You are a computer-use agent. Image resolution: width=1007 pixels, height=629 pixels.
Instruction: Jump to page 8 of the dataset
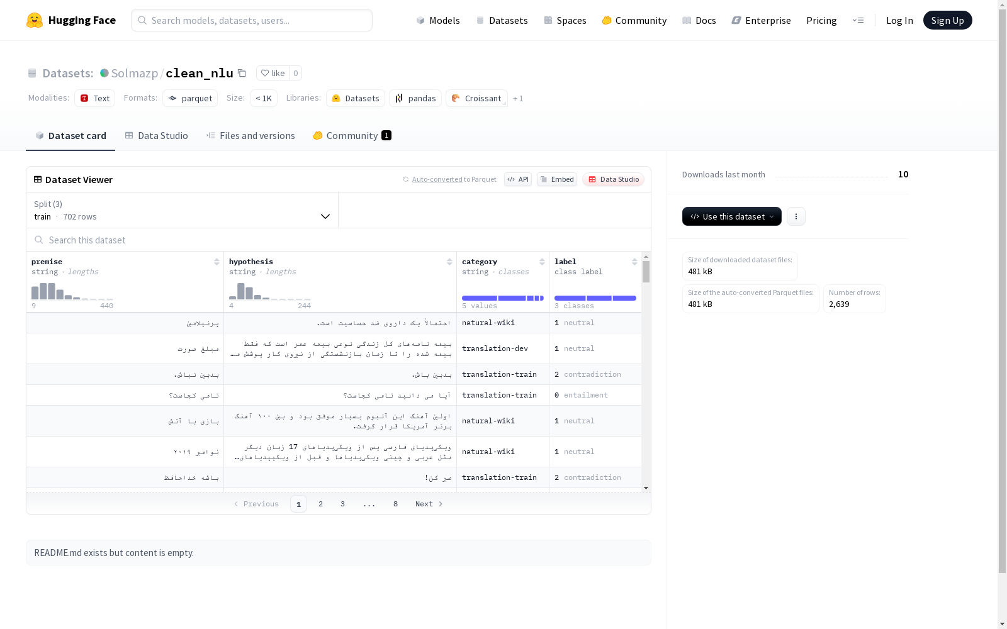395,504
